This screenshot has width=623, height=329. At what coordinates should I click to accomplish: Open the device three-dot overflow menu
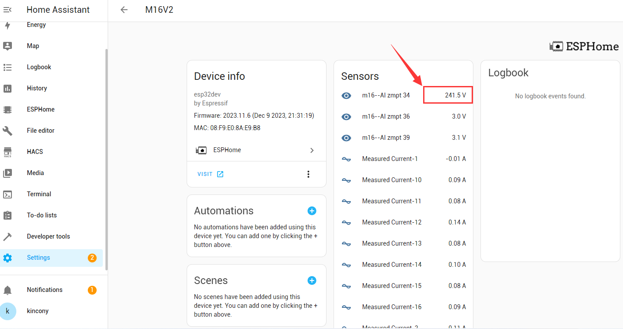pyautogui.click(x=308, y=174)
